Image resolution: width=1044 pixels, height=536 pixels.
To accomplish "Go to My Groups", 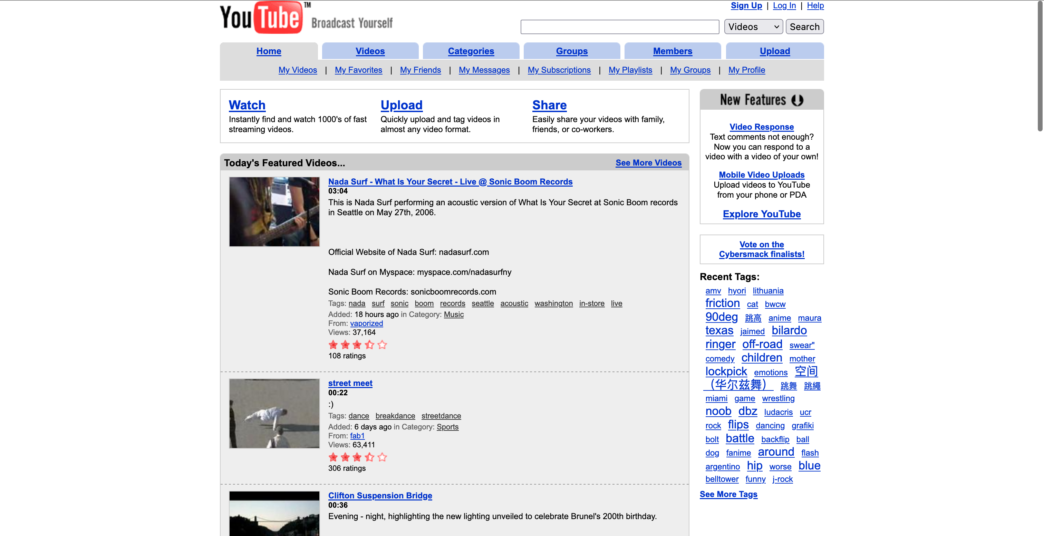I will (x=690, y=70).
